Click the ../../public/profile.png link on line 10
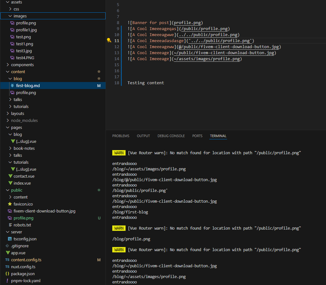 pyautogui.click(x=208, y=35)
